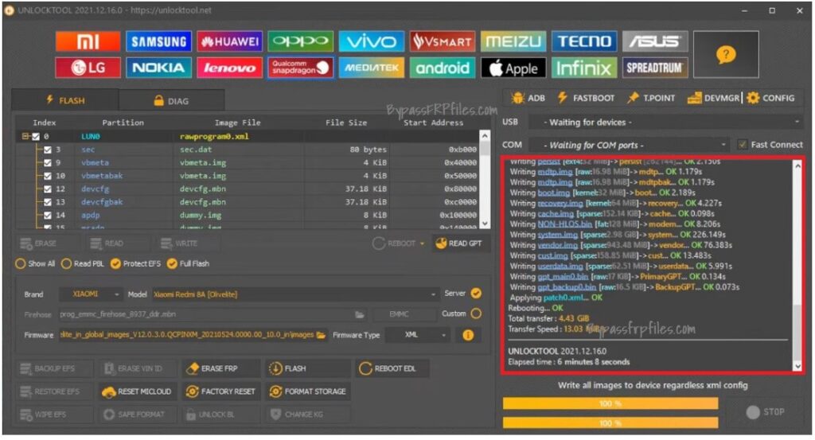The image size is (815, 440).
Task: Click the STOP button
Action: [x=766, y=412]
